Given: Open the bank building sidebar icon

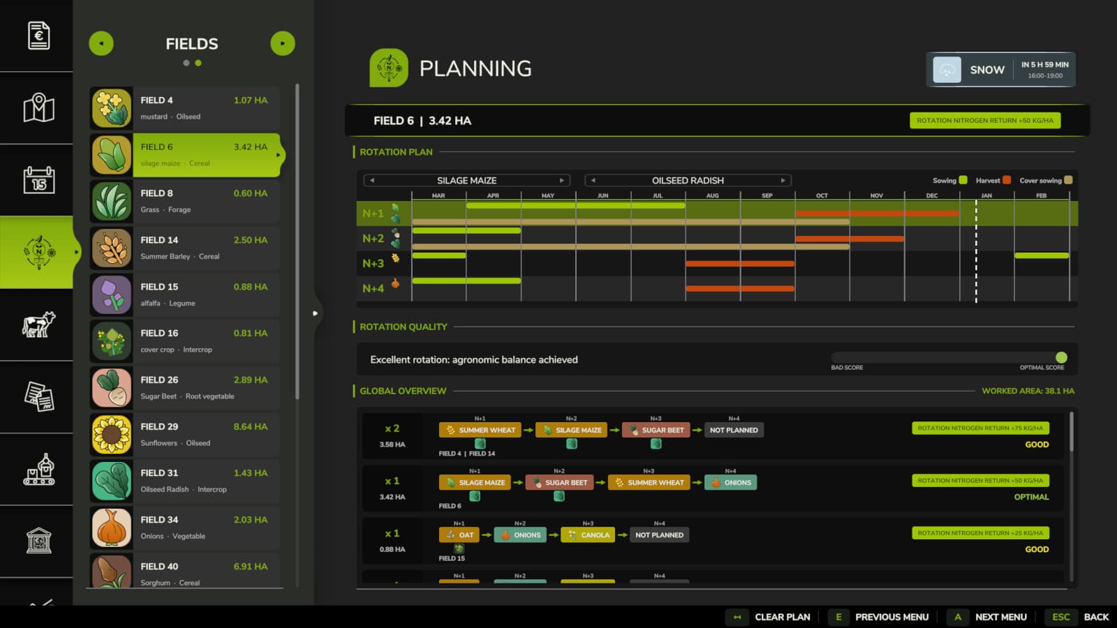Looking at the screenshot, I should [x=38, y=541].
